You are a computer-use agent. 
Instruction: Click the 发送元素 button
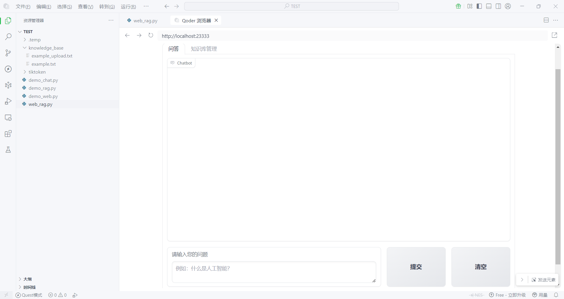coord(543,280)
